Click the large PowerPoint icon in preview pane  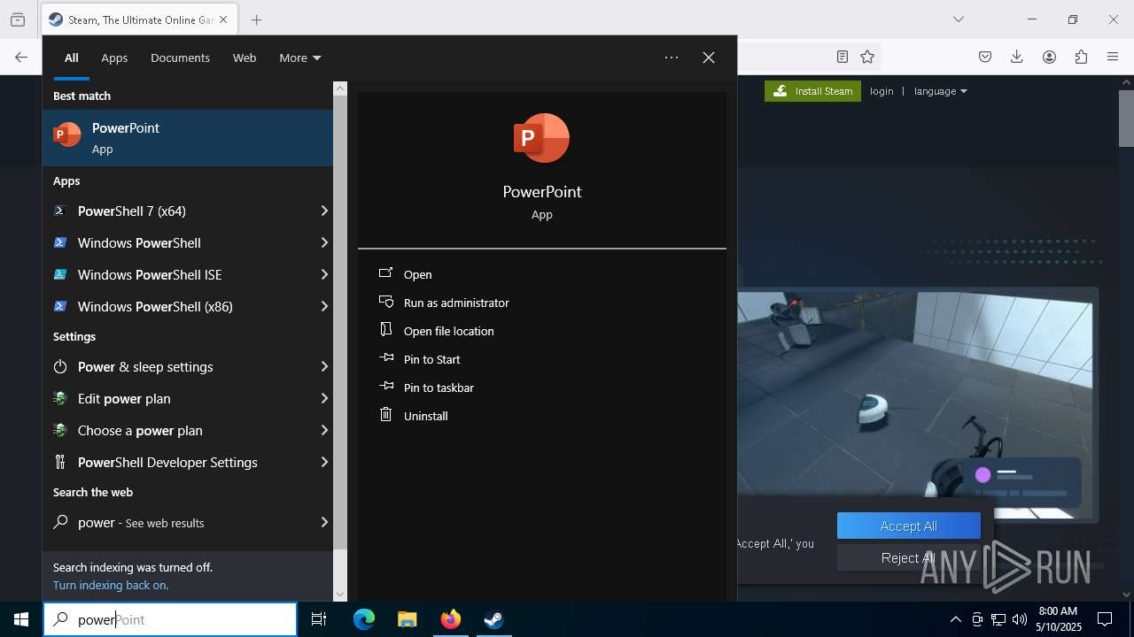pyautogui.click(x=541, y=138)
